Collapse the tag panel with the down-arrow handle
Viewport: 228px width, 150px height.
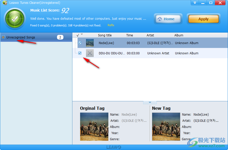pyautogui.click(x=150, y=103)
